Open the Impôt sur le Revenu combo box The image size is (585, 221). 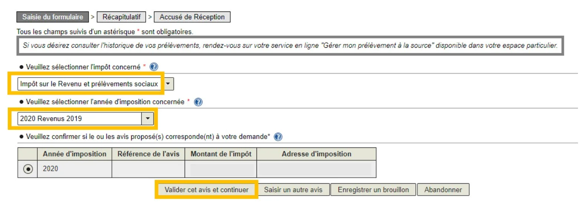click(x=89, y=84)
